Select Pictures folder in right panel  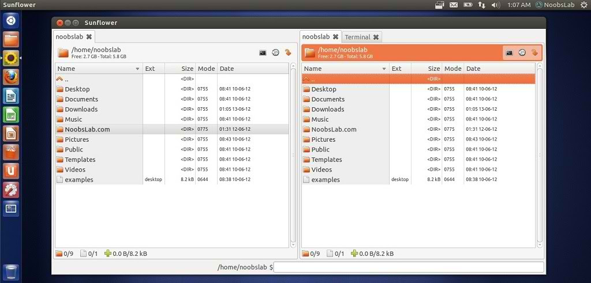point(418,139)
